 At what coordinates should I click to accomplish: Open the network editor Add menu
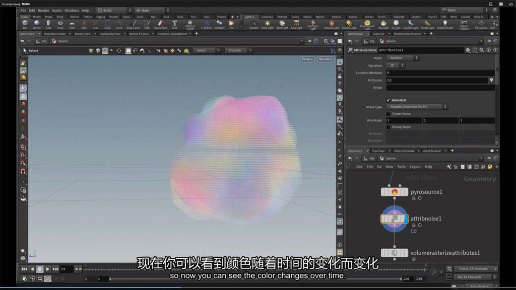[x=359, y=167]
